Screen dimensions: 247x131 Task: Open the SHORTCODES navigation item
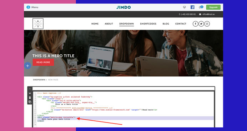pos(148,24)
